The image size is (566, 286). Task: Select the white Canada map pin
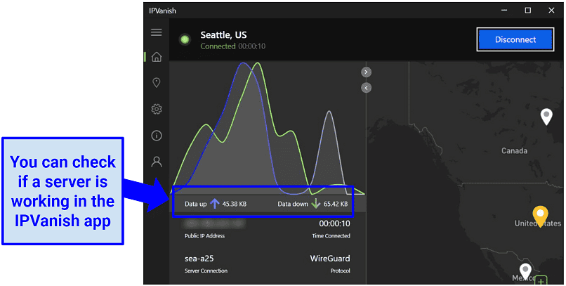point(546,116)
